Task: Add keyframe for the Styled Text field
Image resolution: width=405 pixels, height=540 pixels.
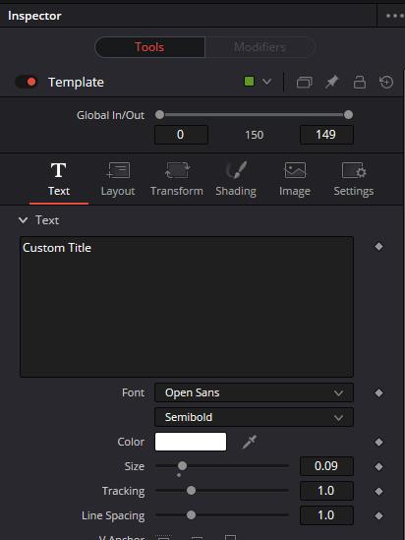Action: coord(378,247)
